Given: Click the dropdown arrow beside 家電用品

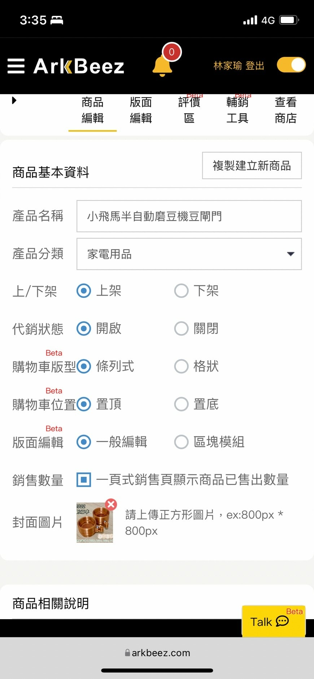Looking at the screenshot, I should (x=291, y=254).
